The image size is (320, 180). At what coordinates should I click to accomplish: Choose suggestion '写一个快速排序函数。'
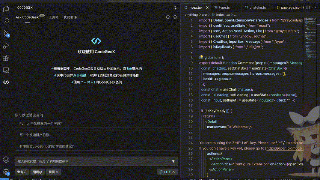click(x=96, y=135)
